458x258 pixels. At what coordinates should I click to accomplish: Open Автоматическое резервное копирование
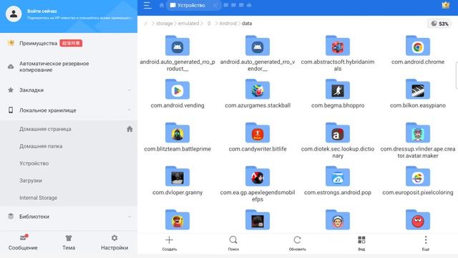click(x=69, y=67)
